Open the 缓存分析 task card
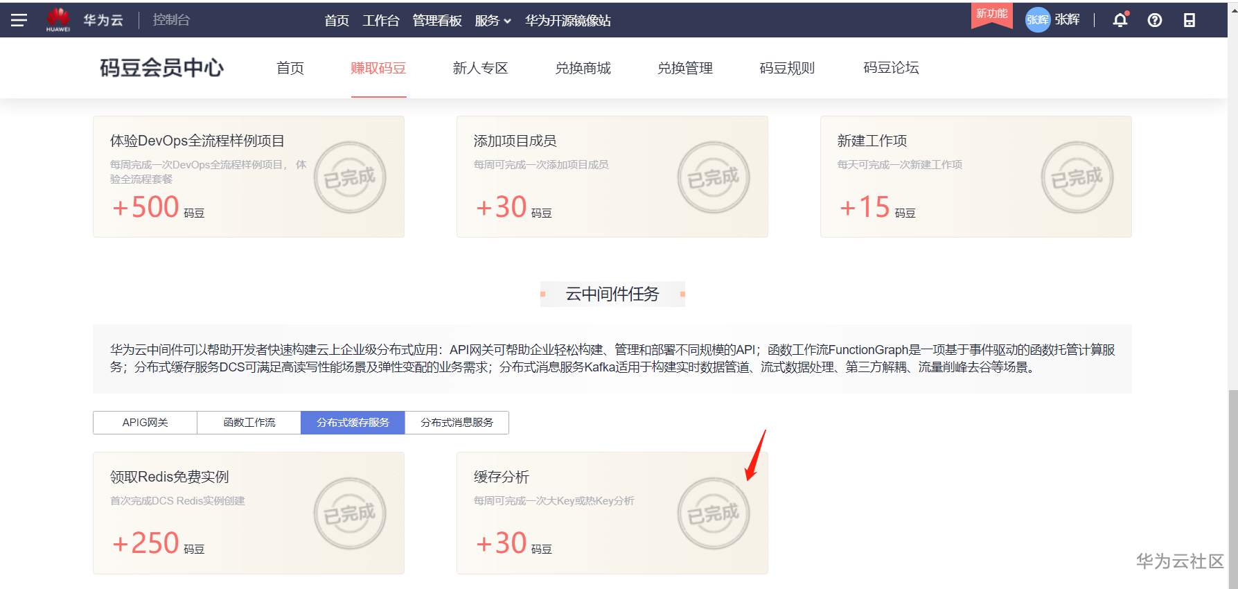Image resolution: width=1238 pixels, height=589 pixels. click(x=612, y=513)
